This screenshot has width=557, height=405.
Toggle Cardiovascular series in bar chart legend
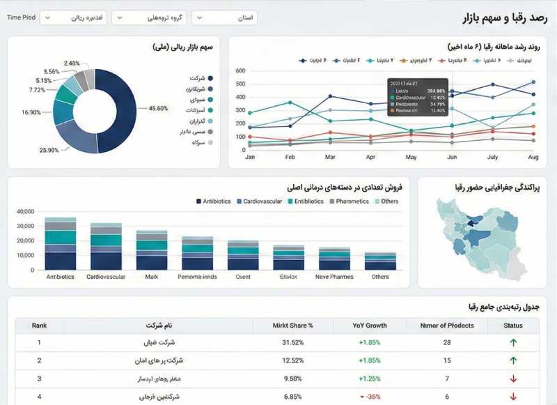pos(258,201)
